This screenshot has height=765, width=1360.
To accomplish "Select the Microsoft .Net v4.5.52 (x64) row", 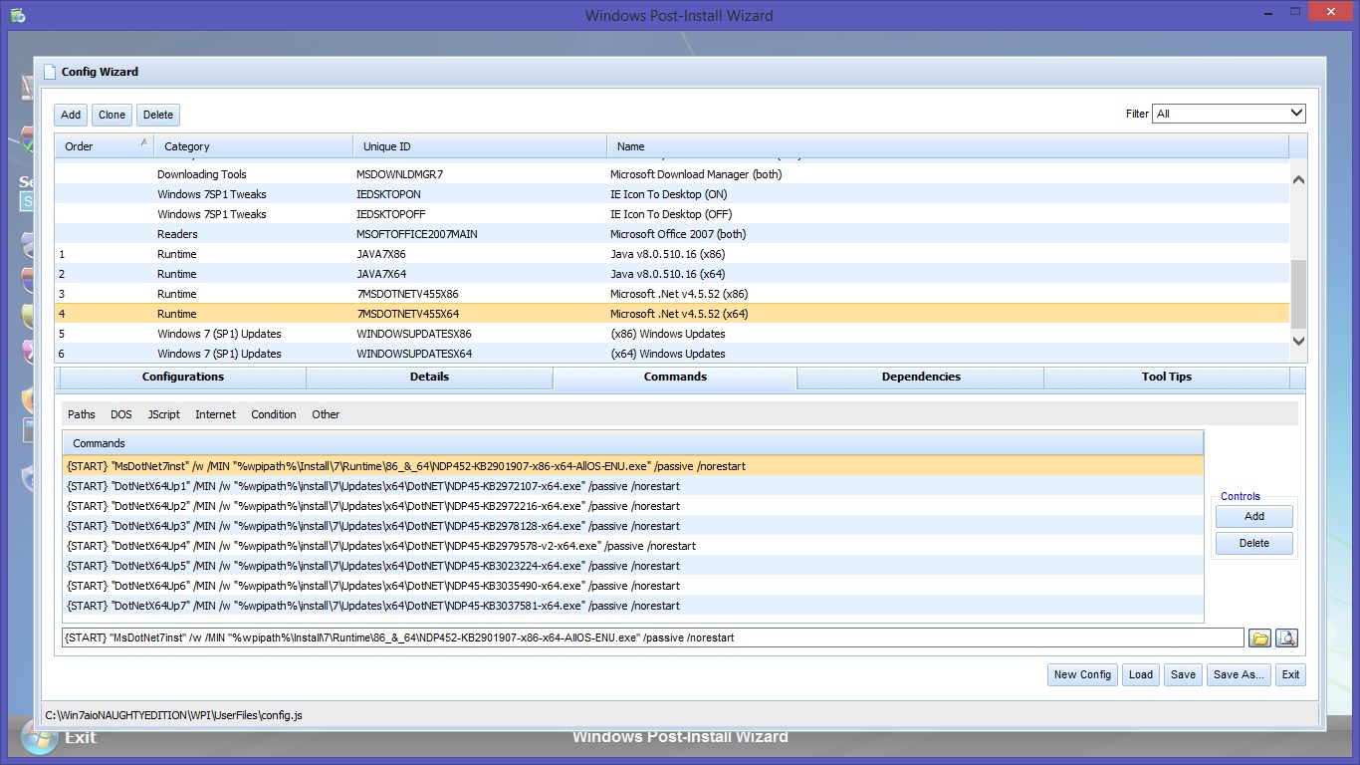I will click(672, 314).
